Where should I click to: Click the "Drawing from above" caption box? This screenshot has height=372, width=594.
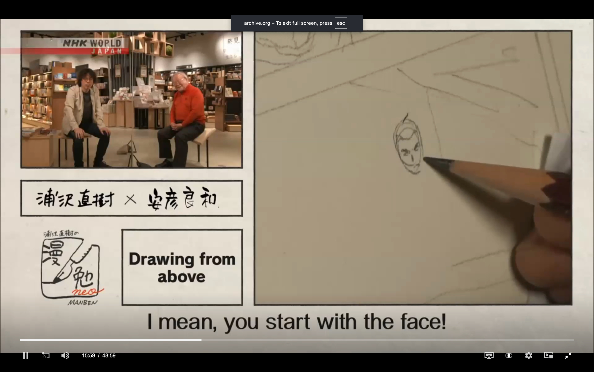point(182,267)
